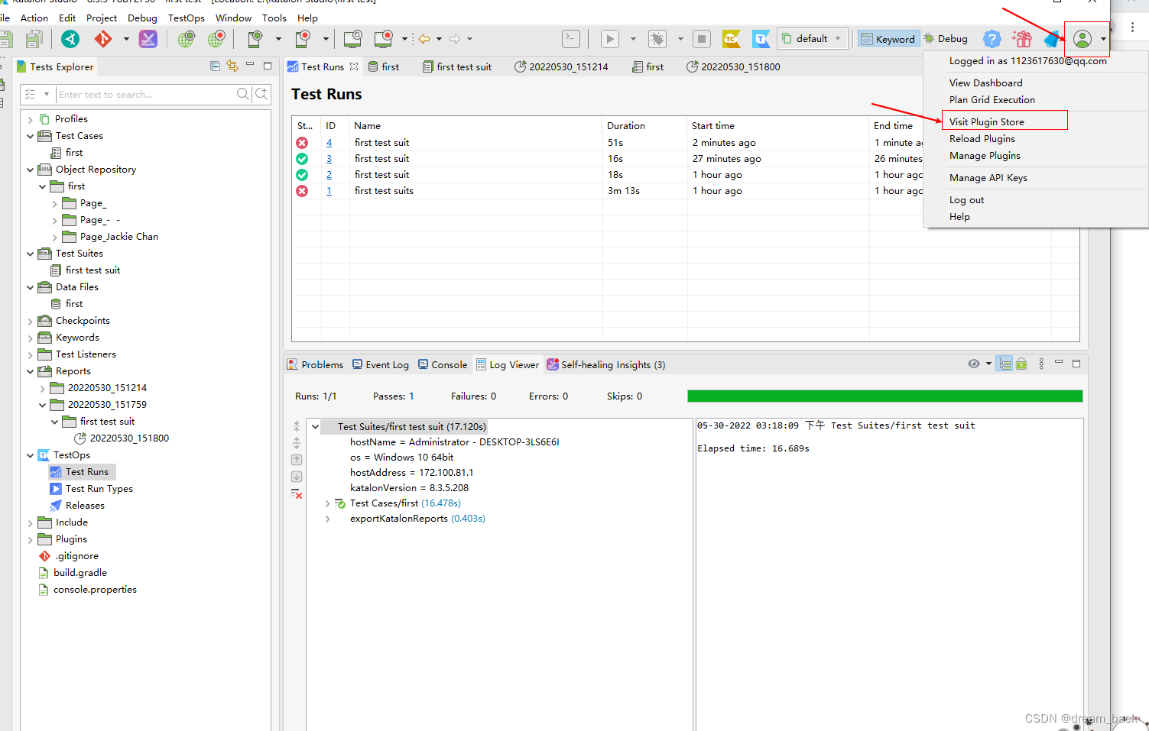The width and height of the screenshot is (1149, 731).
Task: Open the command-line terminal icon
Action: pos(571,39)
